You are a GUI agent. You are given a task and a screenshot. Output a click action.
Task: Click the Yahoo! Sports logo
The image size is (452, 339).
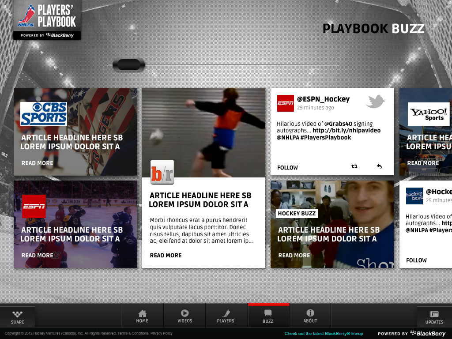coord(429,114)
